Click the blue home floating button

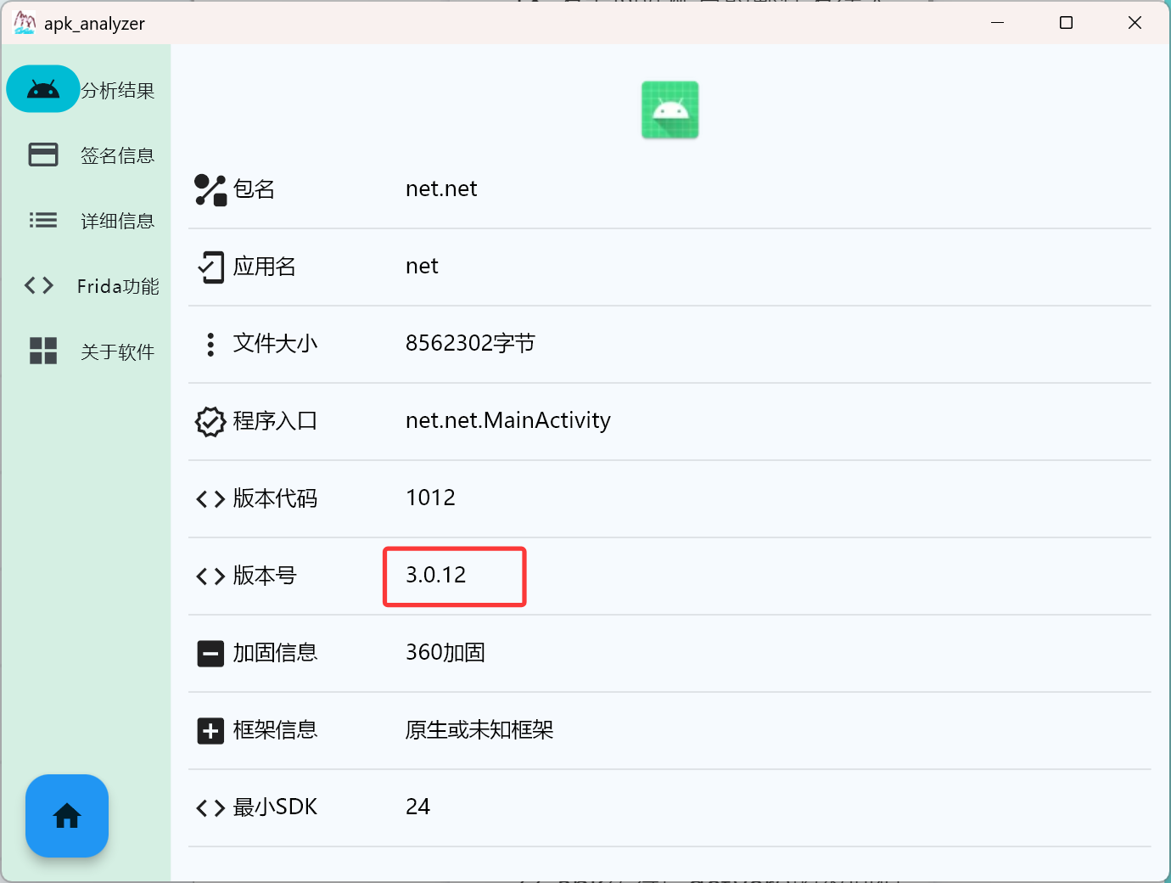tap(67, 816)
